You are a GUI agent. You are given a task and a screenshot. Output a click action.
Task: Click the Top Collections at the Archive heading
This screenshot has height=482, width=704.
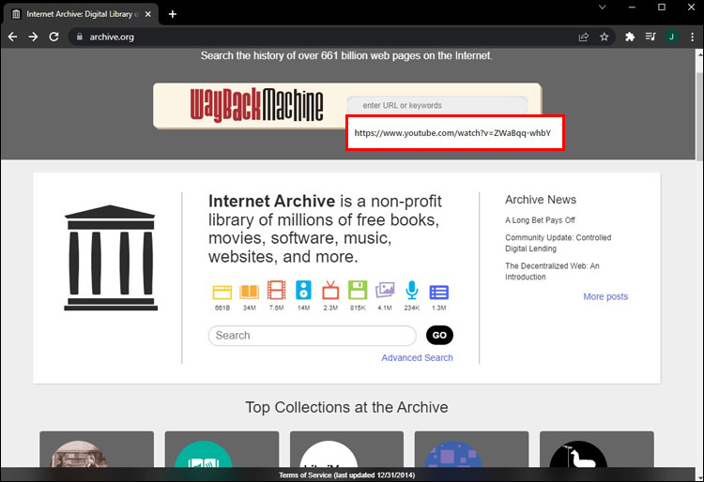click(x=346, y=407)
